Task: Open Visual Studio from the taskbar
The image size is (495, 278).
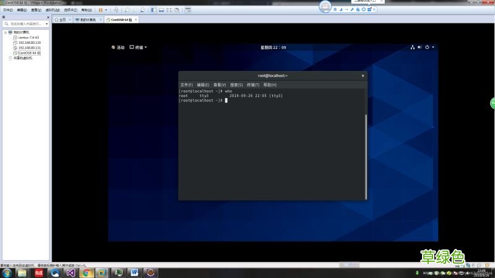Action: [71, 272]
